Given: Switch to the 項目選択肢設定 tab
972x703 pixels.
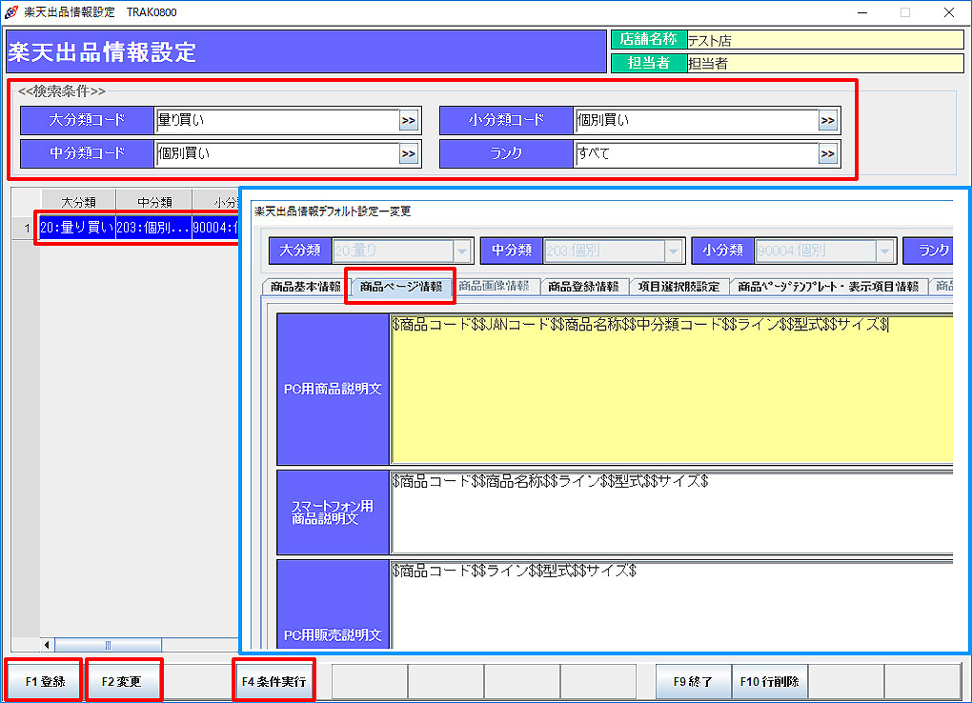Looking at the screenshot, I should pos(678,286).
